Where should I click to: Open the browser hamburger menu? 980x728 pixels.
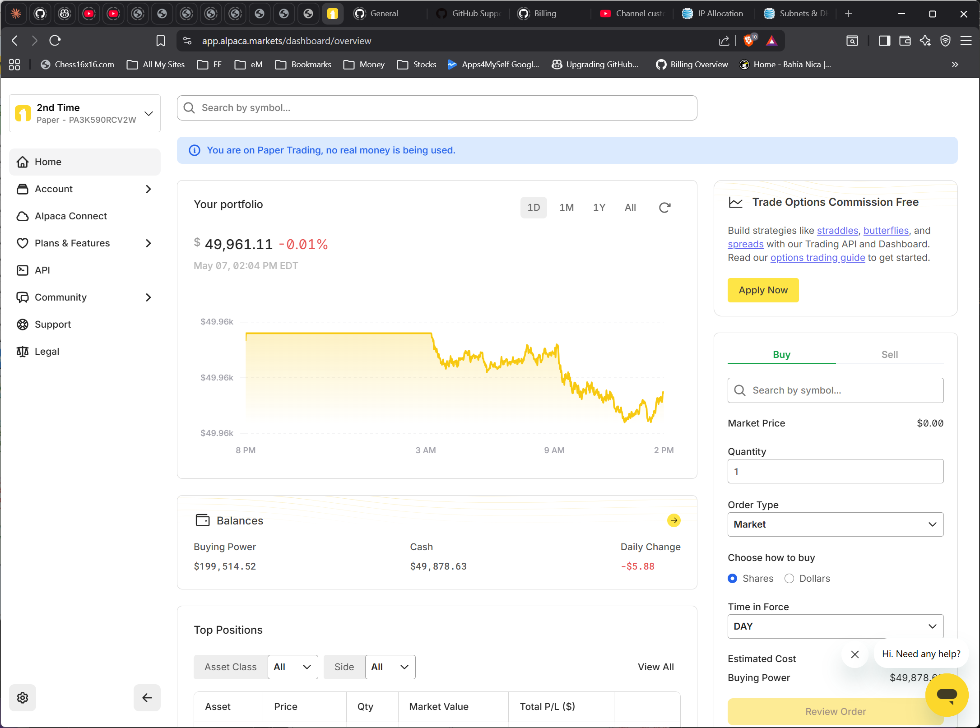(x=966, y=41)
